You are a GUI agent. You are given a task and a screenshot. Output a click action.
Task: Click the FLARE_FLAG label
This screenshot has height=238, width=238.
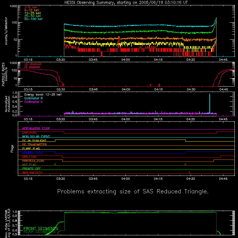click(31, 148)
